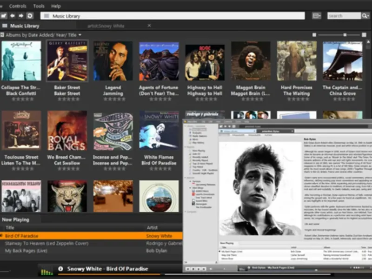Image resolution: width=372 pixels, height=279 pixels.
Task: Click the small thumbnail size icon
Action: (x=314, y=35)
